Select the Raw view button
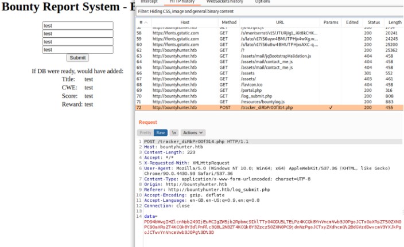Screen dimensions: 404x247 tap(161, 133)
